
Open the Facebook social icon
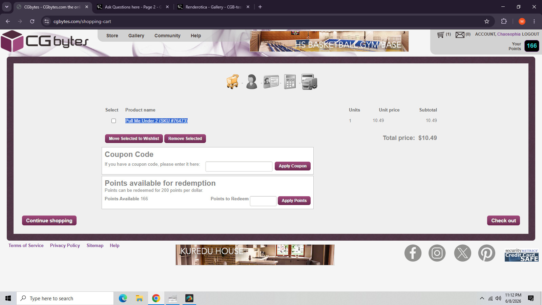pyautogui.click(x=413, y=253)
